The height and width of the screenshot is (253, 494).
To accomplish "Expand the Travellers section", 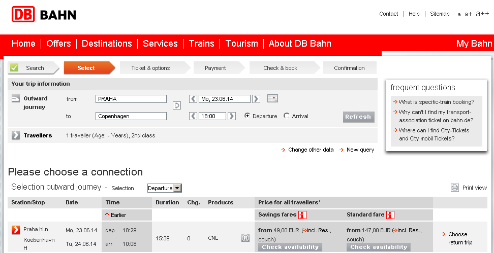I will 16,135.
